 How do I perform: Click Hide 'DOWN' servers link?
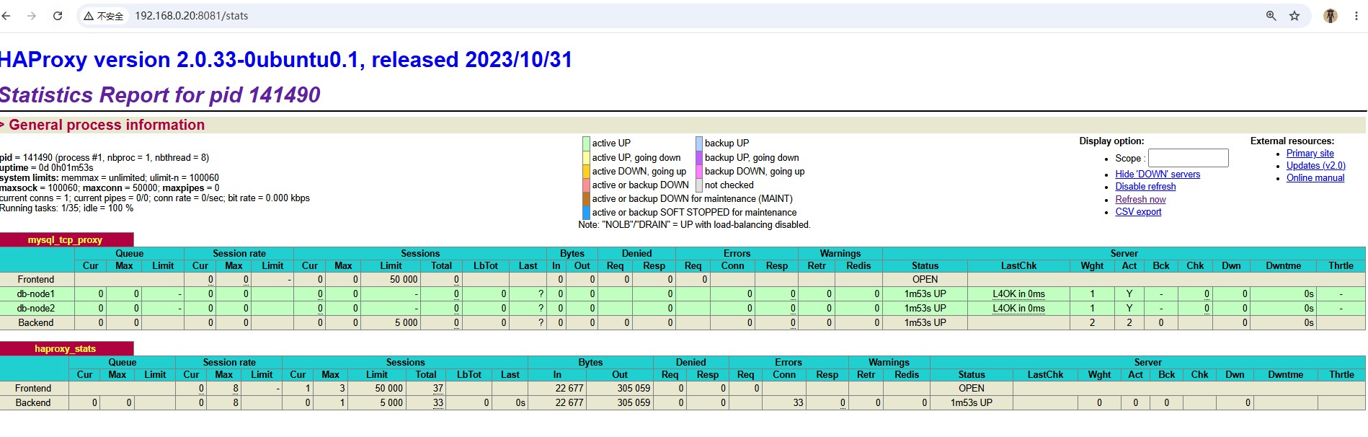[1158, 175]
